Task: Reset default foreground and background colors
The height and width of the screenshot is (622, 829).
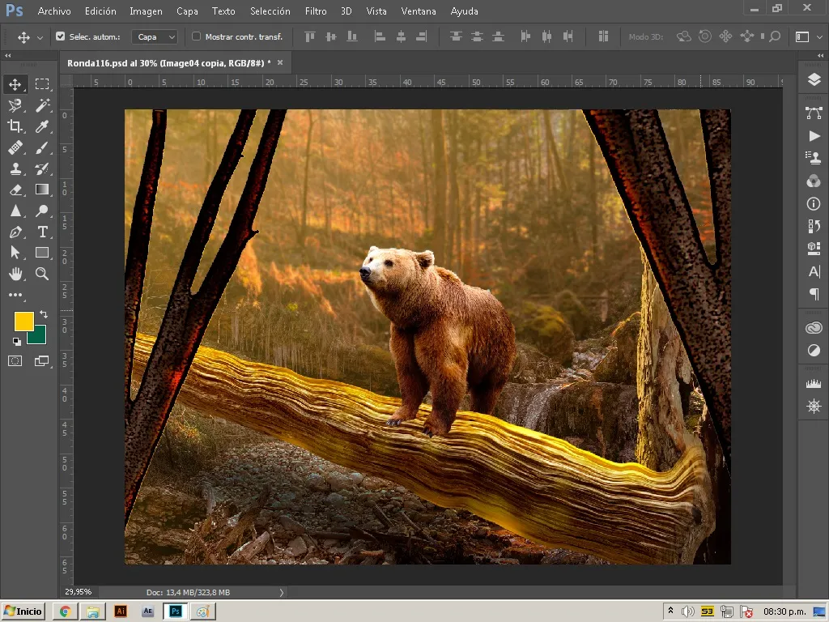Action: (x=16, y=341)
